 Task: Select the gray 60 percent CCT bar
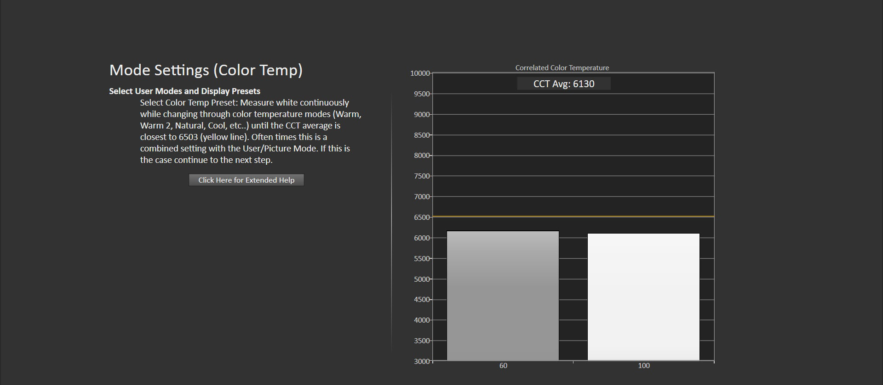point(503,296)
